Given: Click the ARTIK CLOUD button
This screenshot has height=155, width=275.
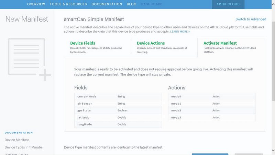Looking at the screenshot, I should click(x=228, y=4).
